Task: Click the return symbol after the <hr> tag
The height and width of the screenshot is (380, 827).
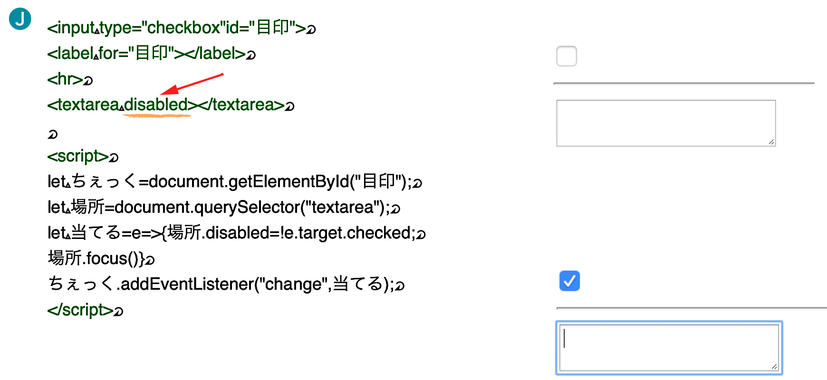Action: pyautogui.click(x=88, y=80)
